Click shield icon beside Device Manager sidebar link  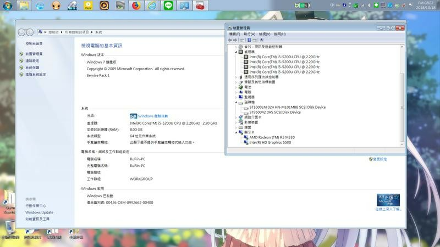[x=21, y=54]
